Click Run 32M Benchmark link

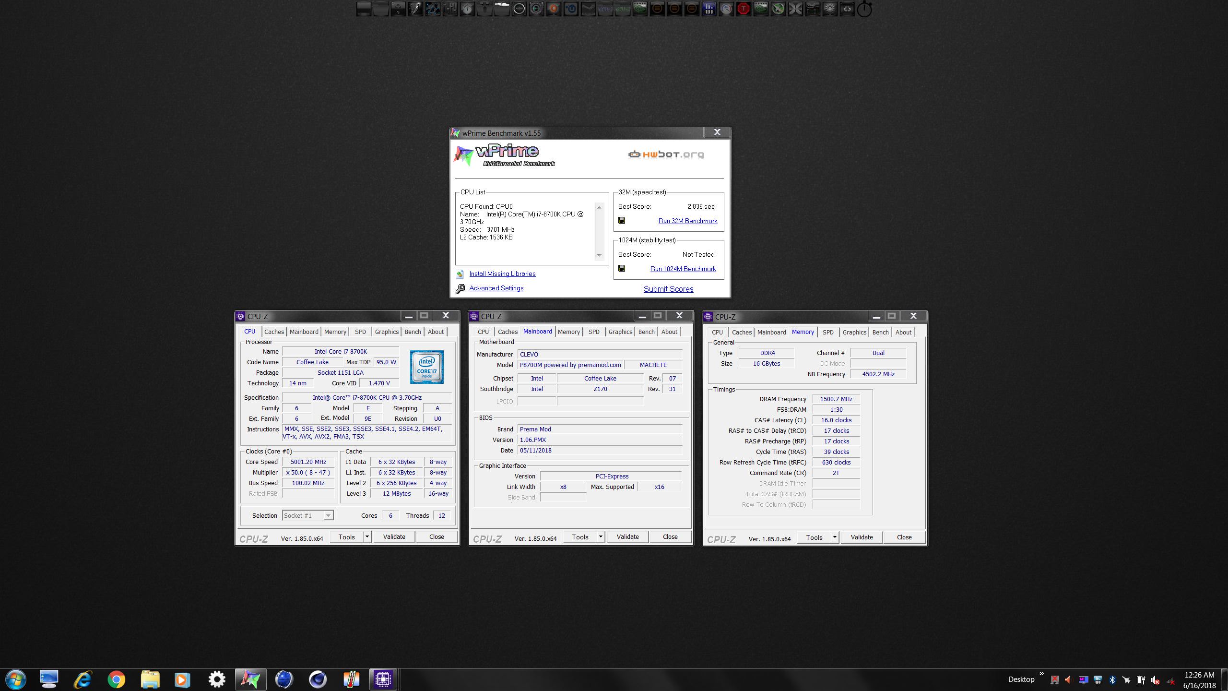[688, 221]
